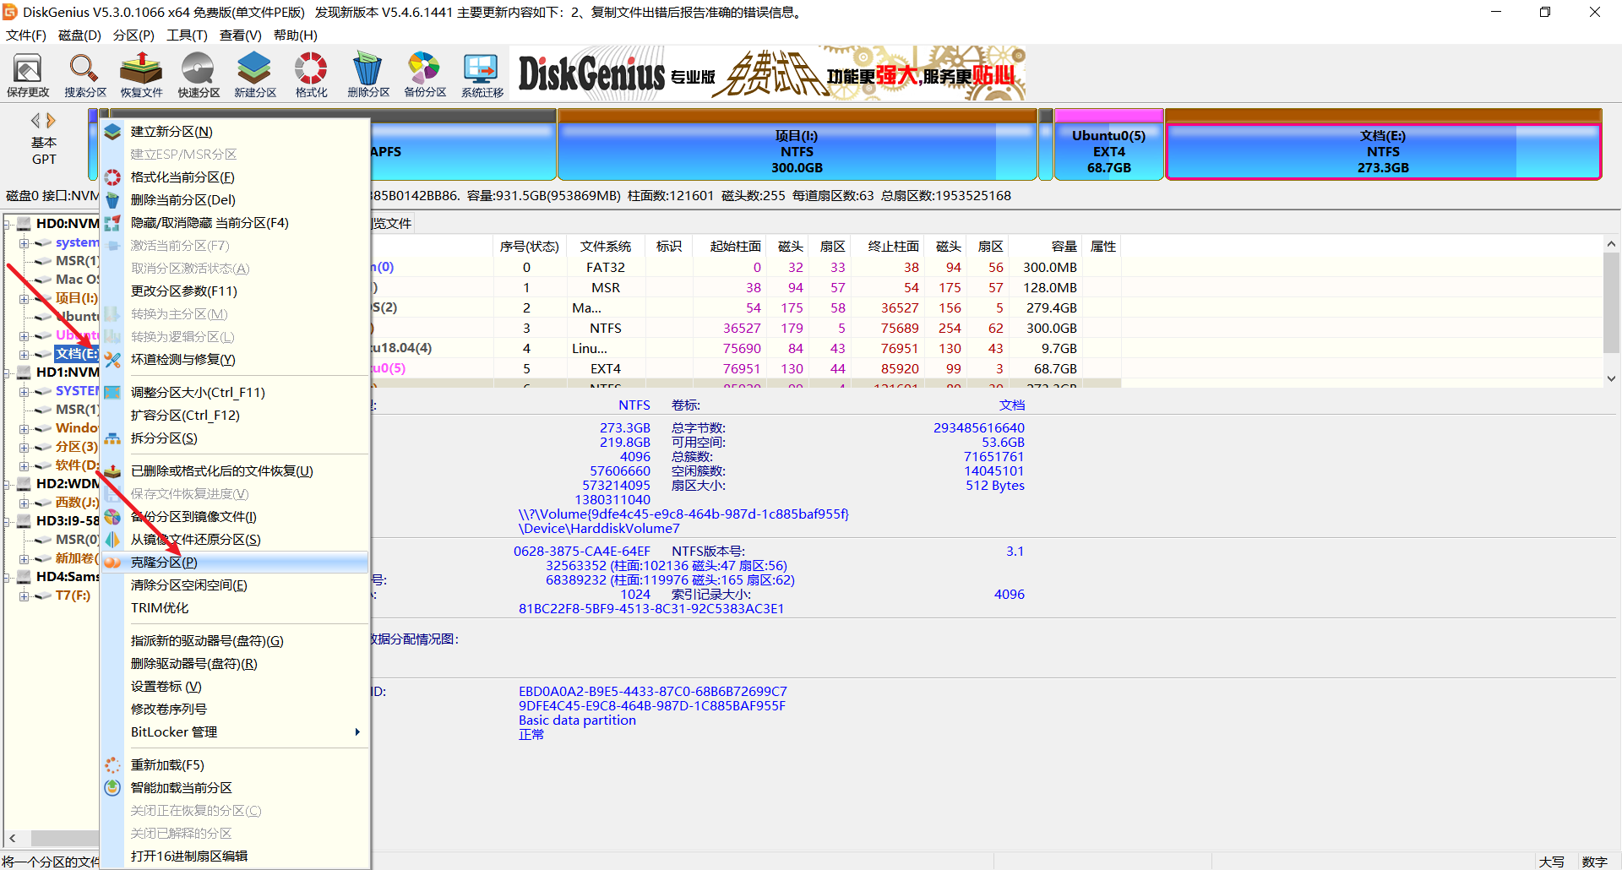The width and height of the screenshot is (1622, 870).
Task: Expand the 软件(D:) tree node
Action: [x=24, y=465]
